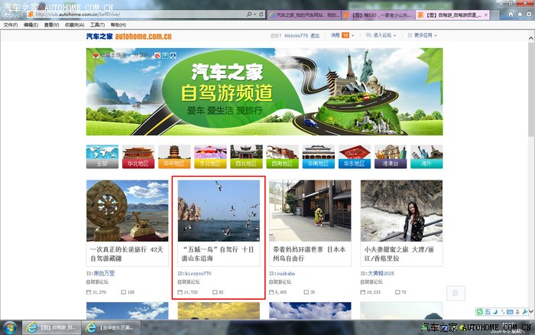Viewport: 535px width, 335px height.
Task: Open article "五贼一岛"自驾行 十日游山东沿海
Action: (219, 254)
